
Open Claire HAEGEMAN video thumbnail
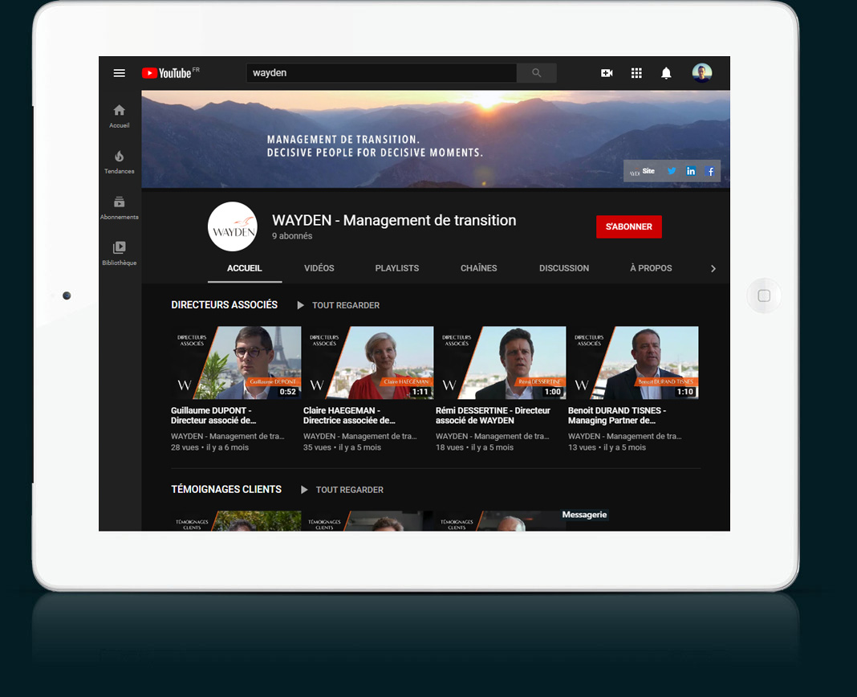368,363
